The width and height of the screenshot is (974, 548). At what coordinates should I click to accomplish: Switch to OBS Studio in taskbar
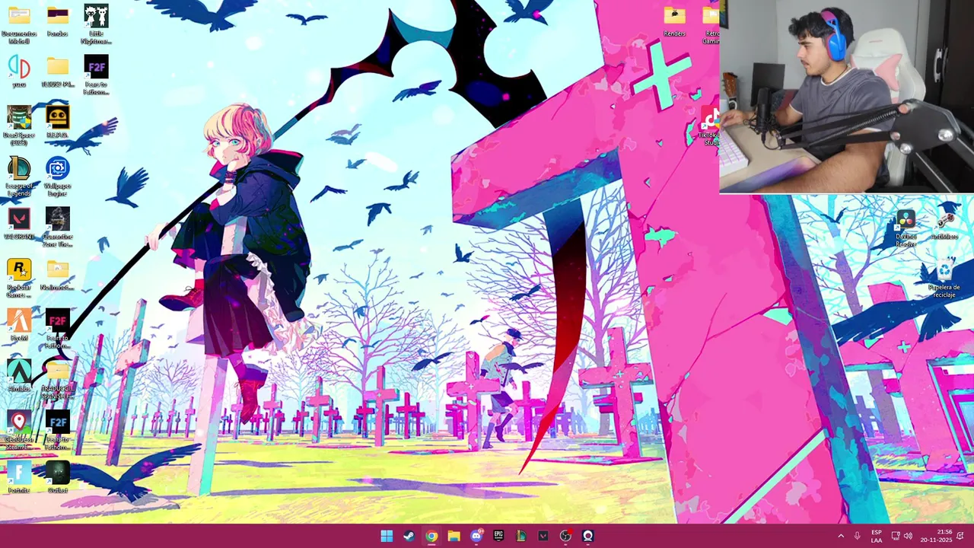pyautogui.click(x=565, y=536)
